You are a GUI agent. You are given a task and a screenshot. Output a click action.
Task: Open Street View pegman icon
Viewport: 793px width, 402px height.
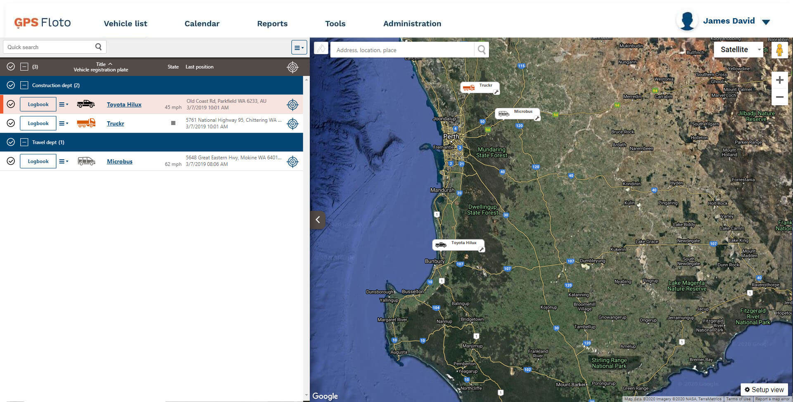click(779, 50)
